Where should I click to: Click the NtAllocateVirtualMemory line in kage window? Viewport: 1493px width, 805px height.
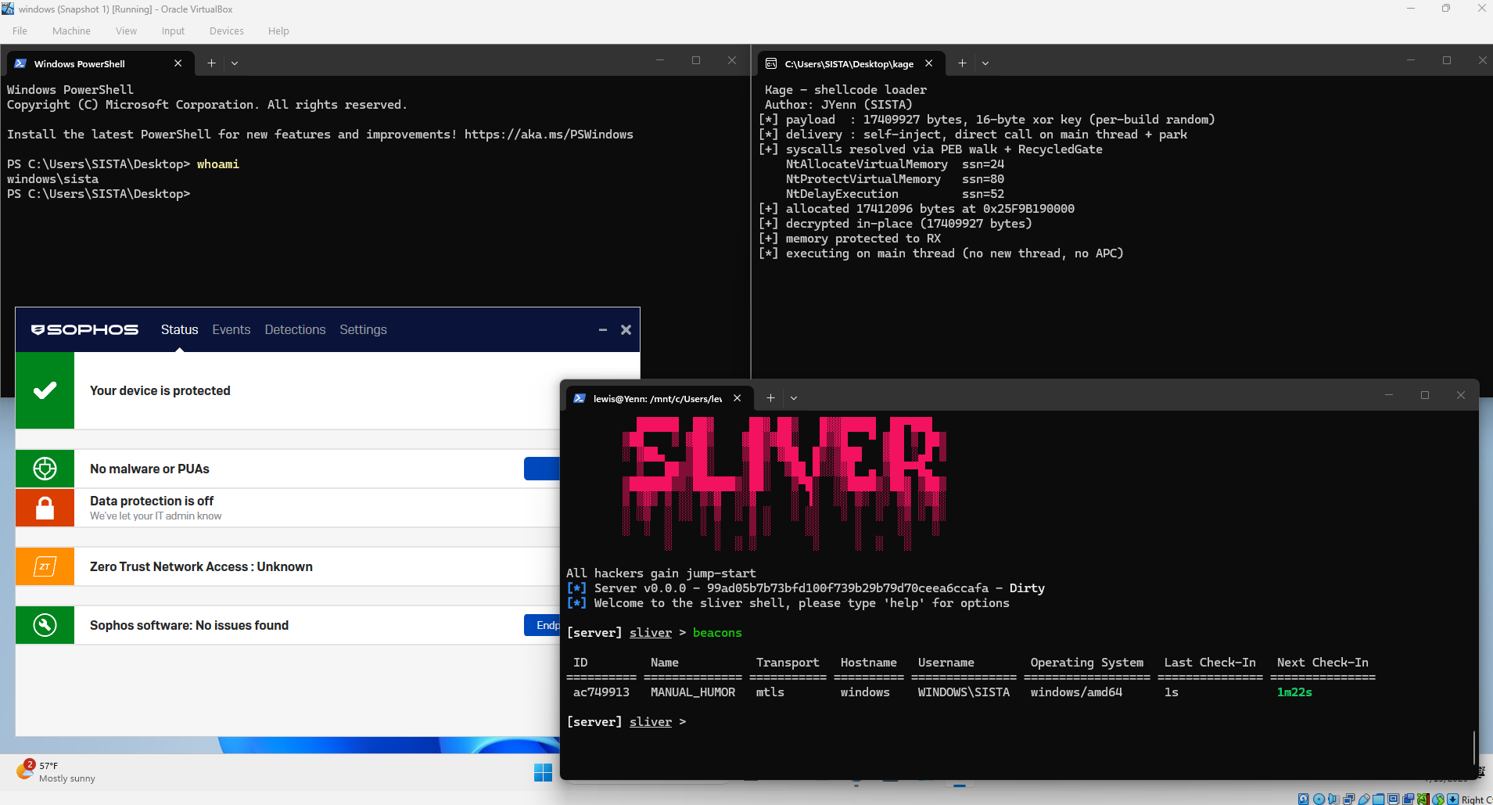point(895,164)
